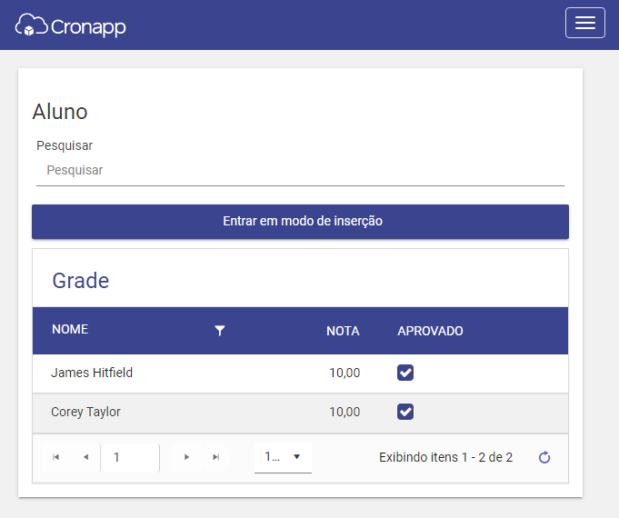Go to the previous grid page
The height and width of the screenshot is (518, 619).
point(85,457)
